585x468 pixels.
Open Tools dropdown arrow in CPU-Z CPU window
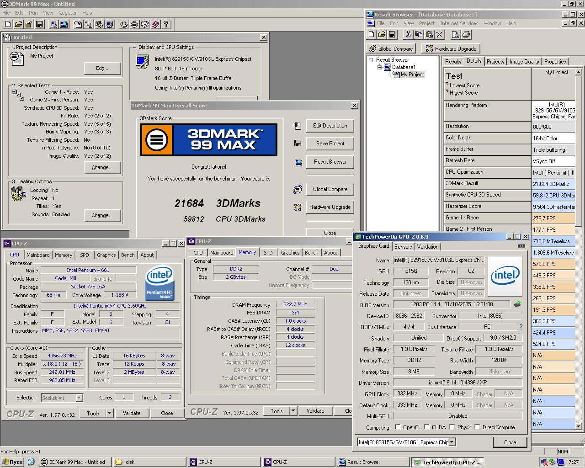pos(109,413)
